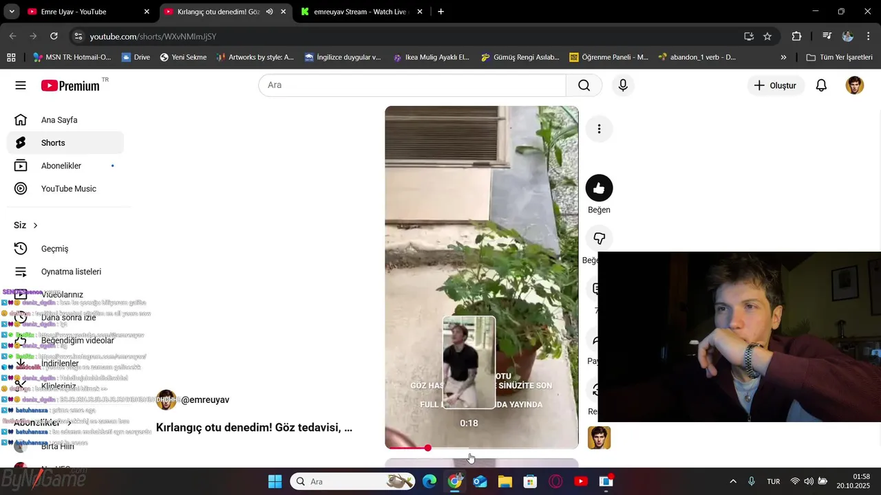Expand the bookmarks overflow chevron
Screen dimensions: 881x495
pyautogui.click(x=783, y=57)
